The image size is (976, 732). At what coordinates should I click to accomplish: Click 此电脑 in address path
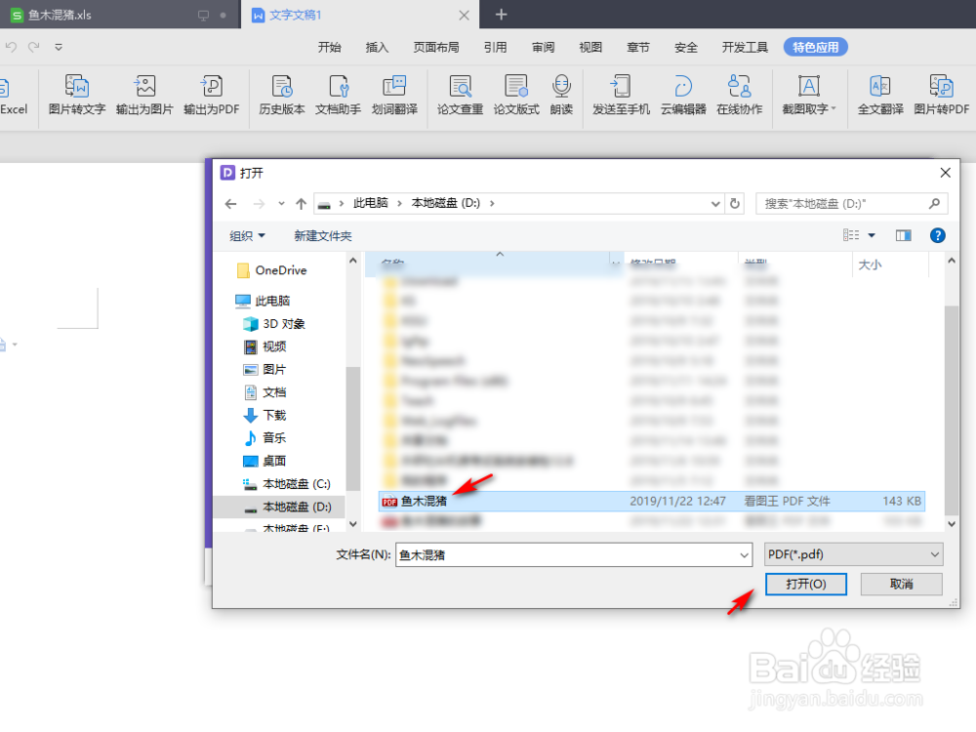coord(370,203)
